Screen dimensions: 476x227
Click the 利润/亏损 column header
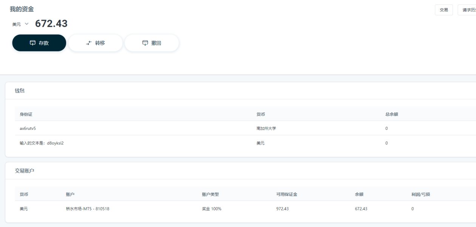[x=421, y=194]
